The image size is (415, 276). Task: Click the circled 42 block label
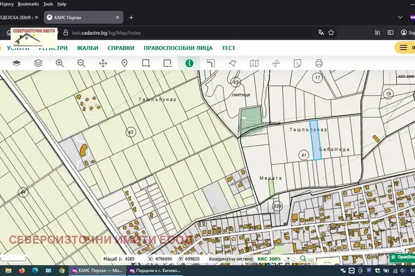point(131,132)
